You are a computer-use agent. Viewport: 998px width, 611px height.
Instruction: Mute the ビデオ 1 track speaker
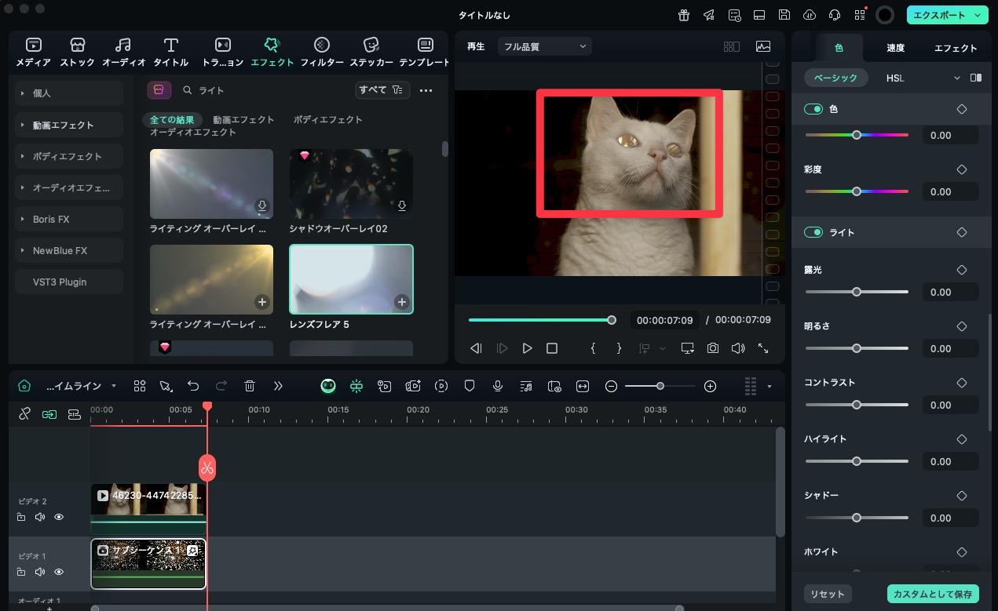click(x=40, y=572)
